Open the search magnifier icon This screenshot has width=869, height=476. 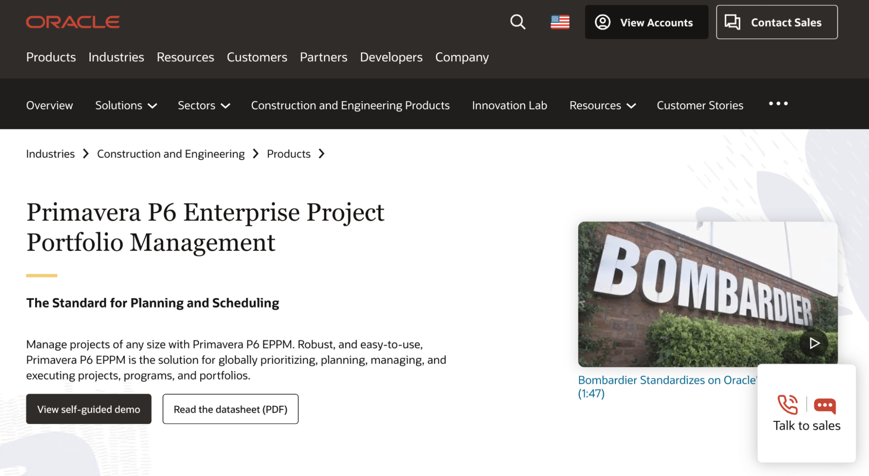[x=517, y=22]
